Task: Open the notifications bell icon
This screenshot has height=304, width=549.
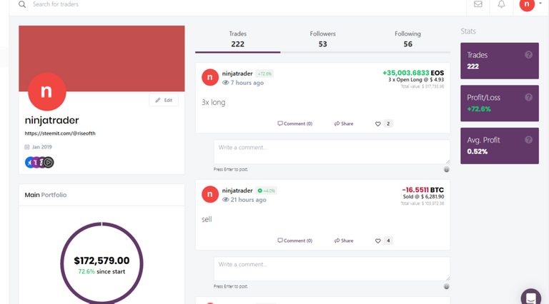Action: click(501, 4)
